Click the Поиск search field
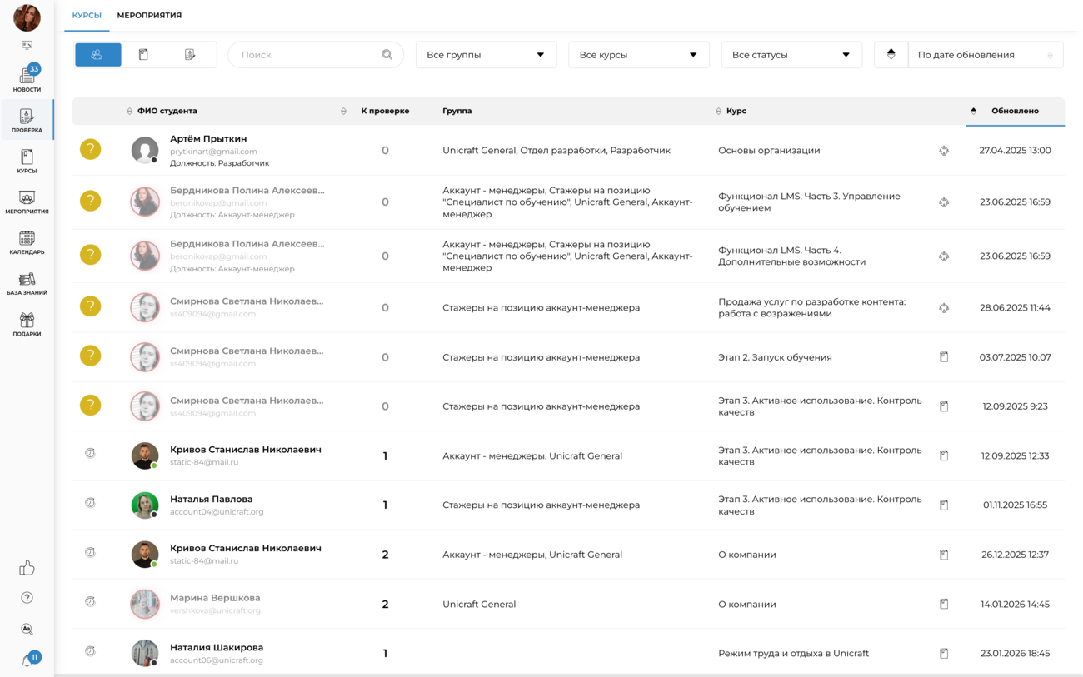Viewport: 1083px width, 677px height. click(316, 55)
